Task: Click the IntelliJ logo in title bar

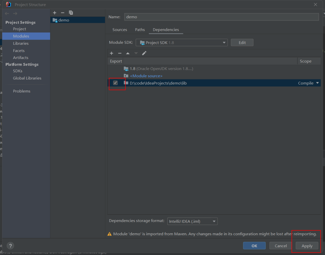Action: tap(8, 4)
